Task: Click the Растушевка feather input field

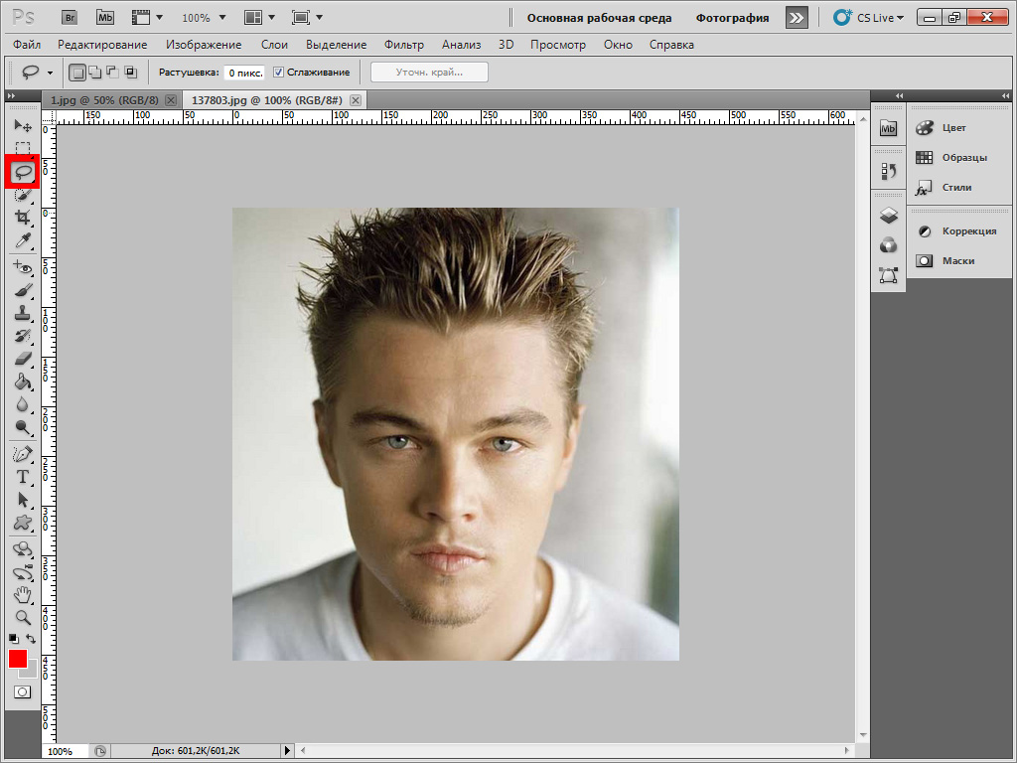Action: click(245, 73)
